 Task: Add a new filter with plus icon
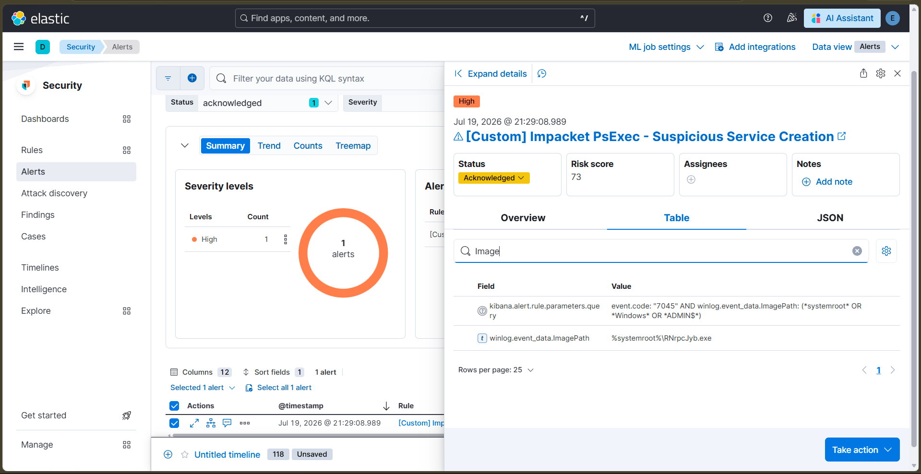tap(192, 78)
